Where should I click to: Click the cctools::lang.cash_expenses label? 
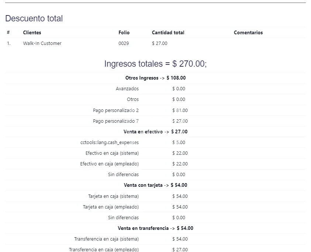tap(110, 142)
